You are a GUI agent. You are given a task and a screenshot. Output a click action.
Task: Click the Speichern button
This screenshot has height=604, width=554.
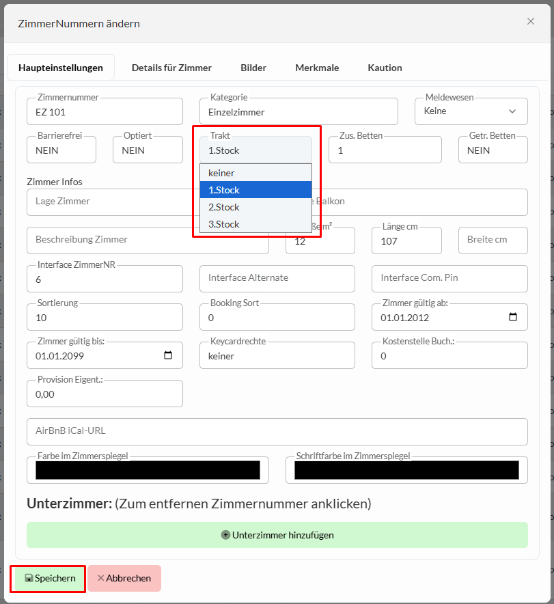point(49,578)
